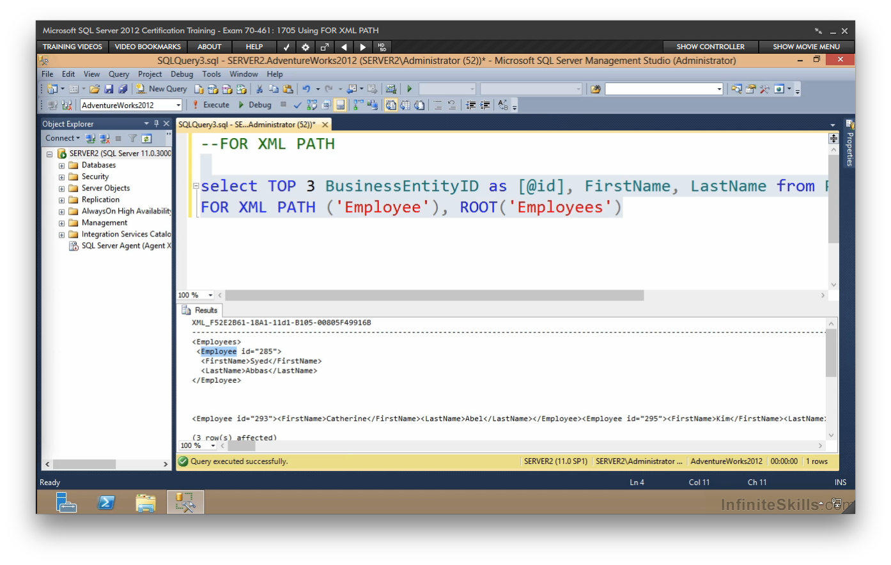The image size is (891, 565).
Task: Close the SQLQuery3.sql tab
Action: click(325, 125)
